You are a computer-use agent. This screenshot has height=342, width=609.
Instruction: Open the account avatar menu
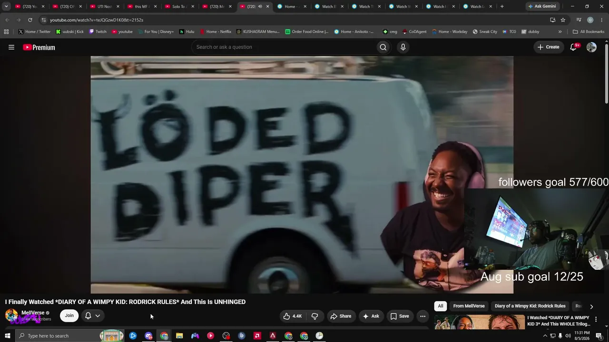[x=591, y=47]
